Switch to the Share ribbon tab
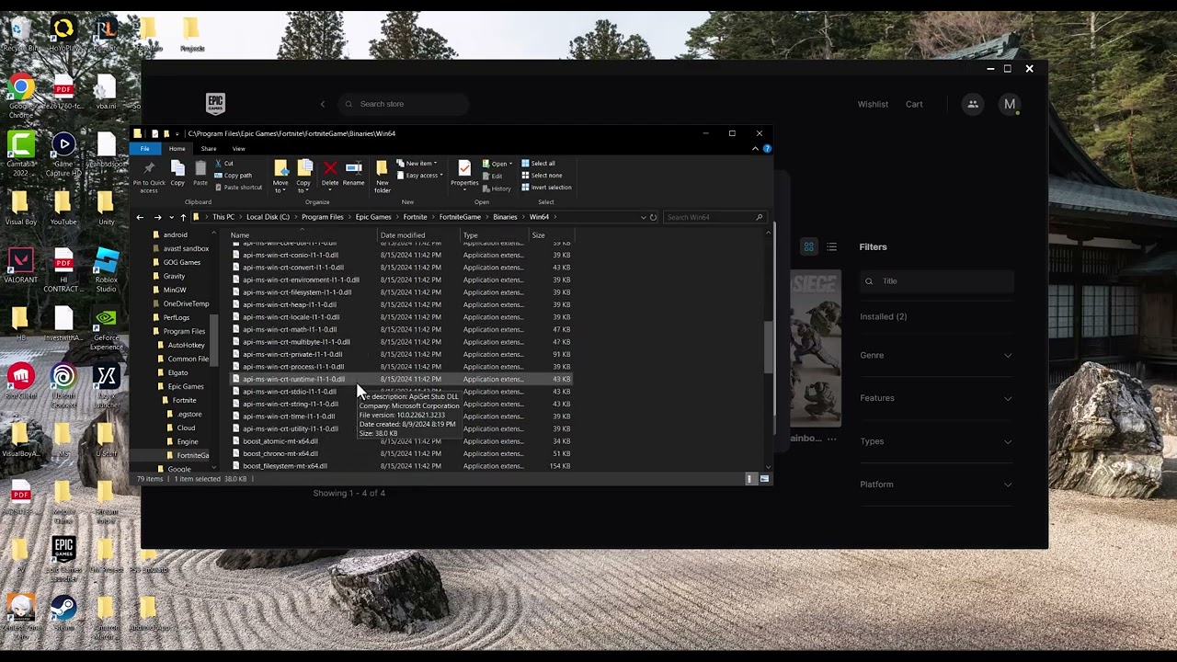Screen dimensions: 1177x662 point(209,149)
